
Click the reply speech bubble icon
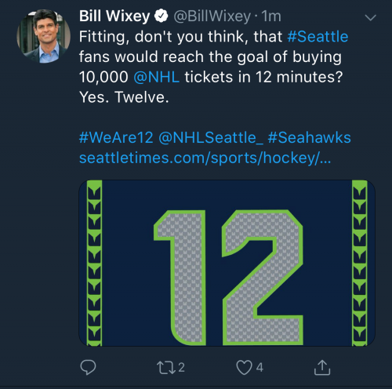(88, 367)
